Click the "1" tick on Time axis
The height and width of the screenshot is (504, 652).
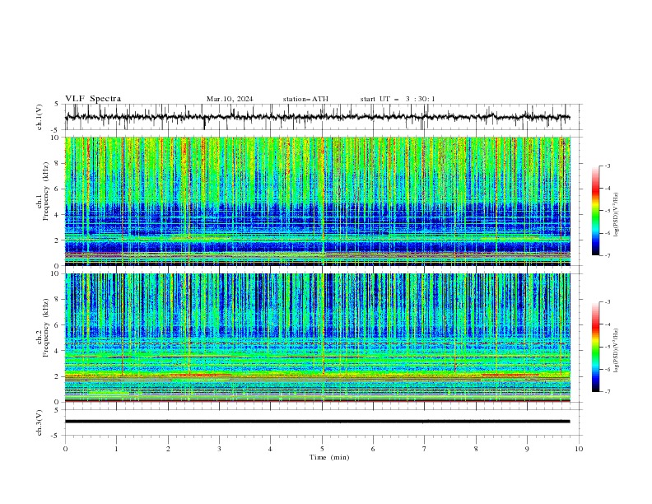[117, 449]
